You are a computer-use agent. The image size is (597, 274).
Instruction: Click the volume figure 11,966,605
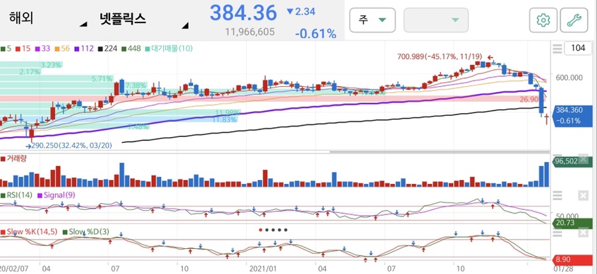point(250,32)
